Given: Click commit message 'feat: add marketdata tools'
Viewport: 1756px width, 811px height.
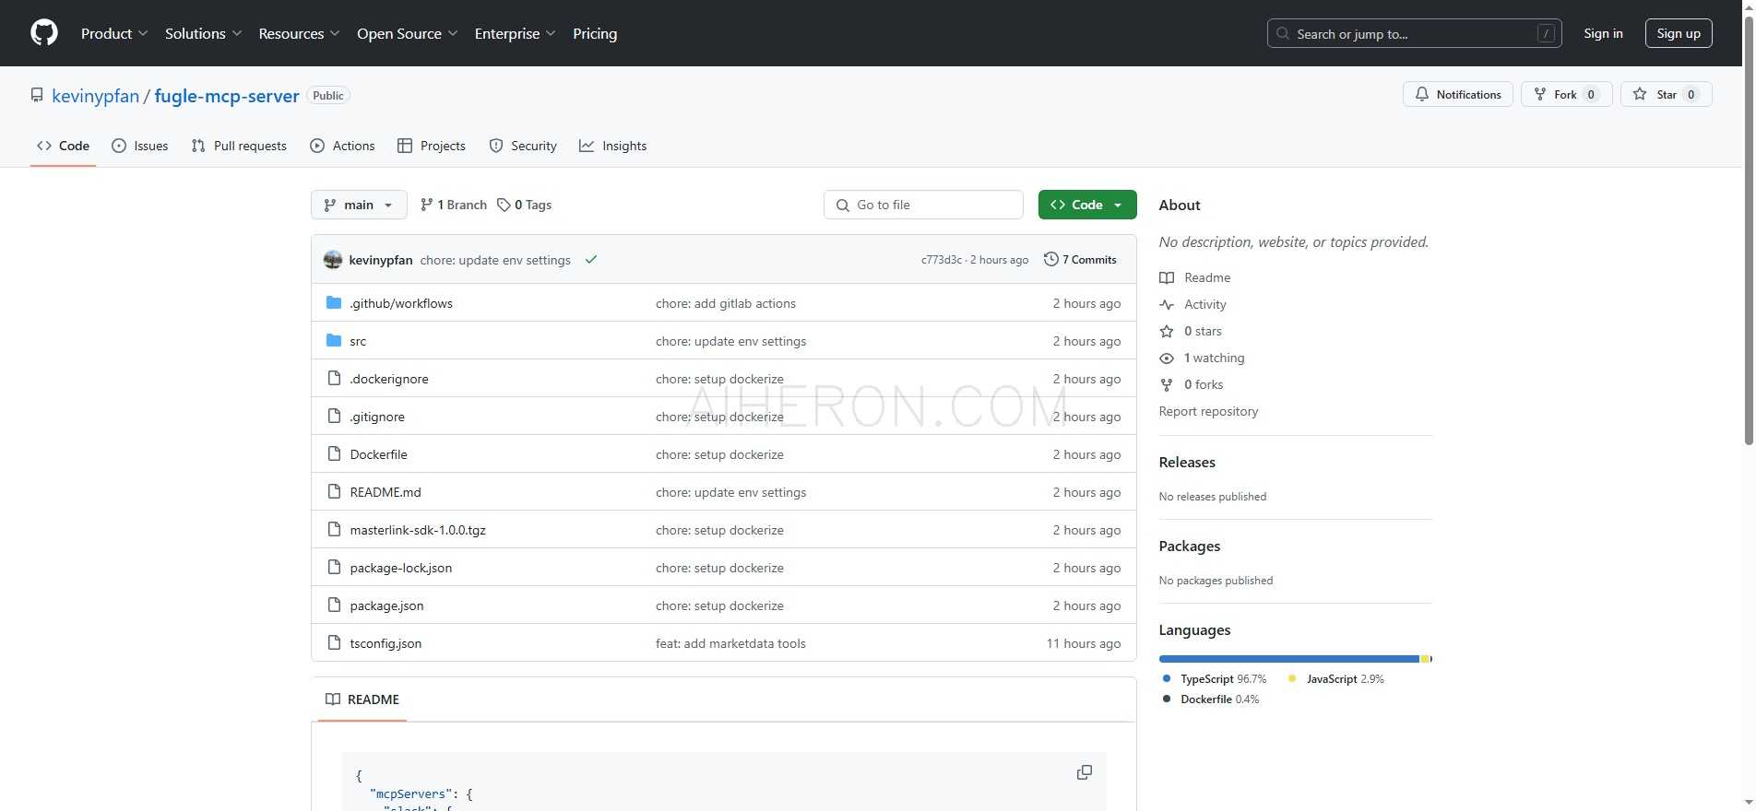Looking at the screenshot, I should click(x=730, y=643).
